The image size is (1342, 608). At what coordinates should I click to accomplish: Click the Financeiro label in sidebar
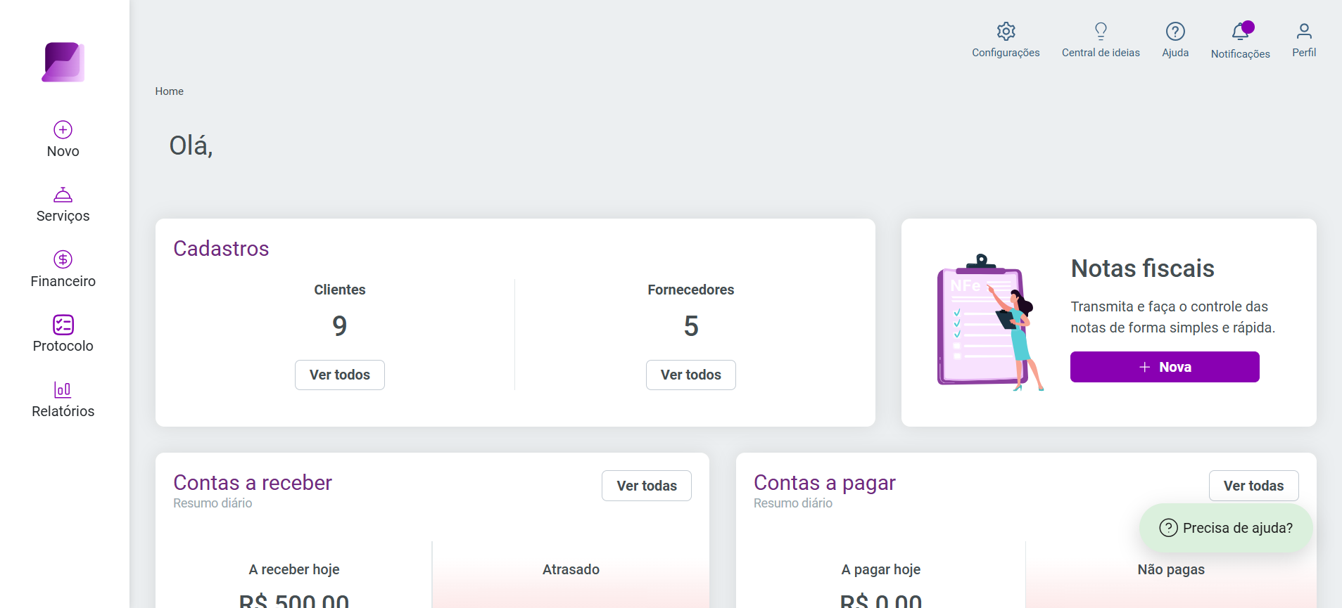(63, 281)
